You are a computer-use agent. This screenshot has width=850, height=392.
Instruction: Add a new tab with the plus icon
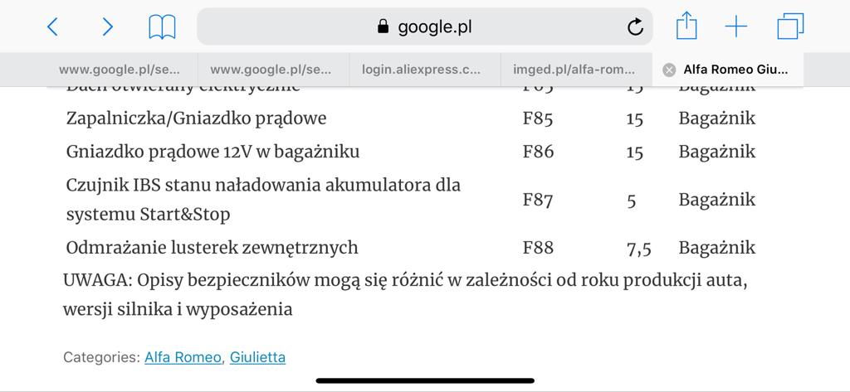(736, 27)
